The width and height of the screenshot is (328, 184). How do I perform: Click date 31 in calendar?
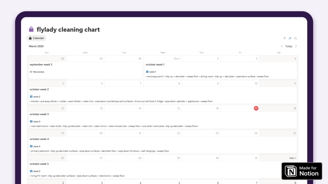click(256, 158)
